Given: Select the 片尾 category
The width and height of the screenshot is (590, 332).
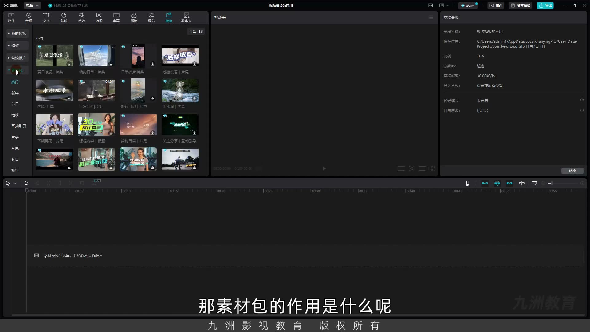Looking at the screenshot, I should click(15, 148).
